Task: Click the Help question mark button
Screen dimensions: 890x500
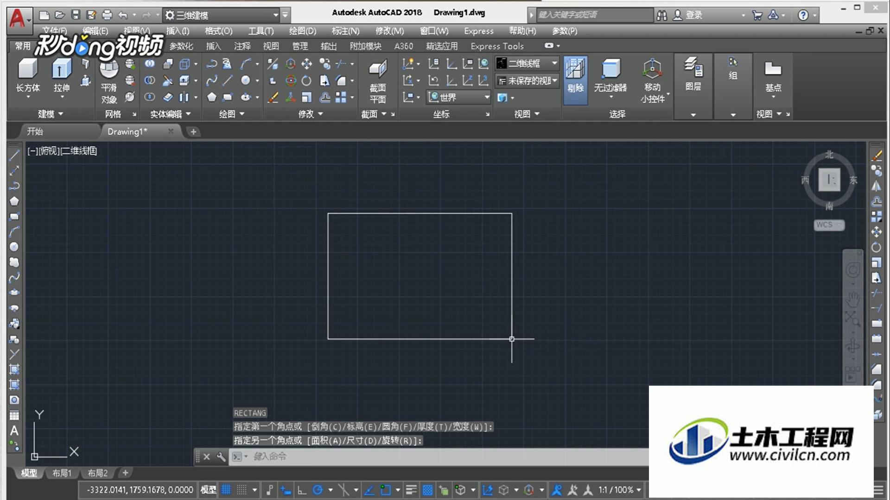Action: point(803,15)
